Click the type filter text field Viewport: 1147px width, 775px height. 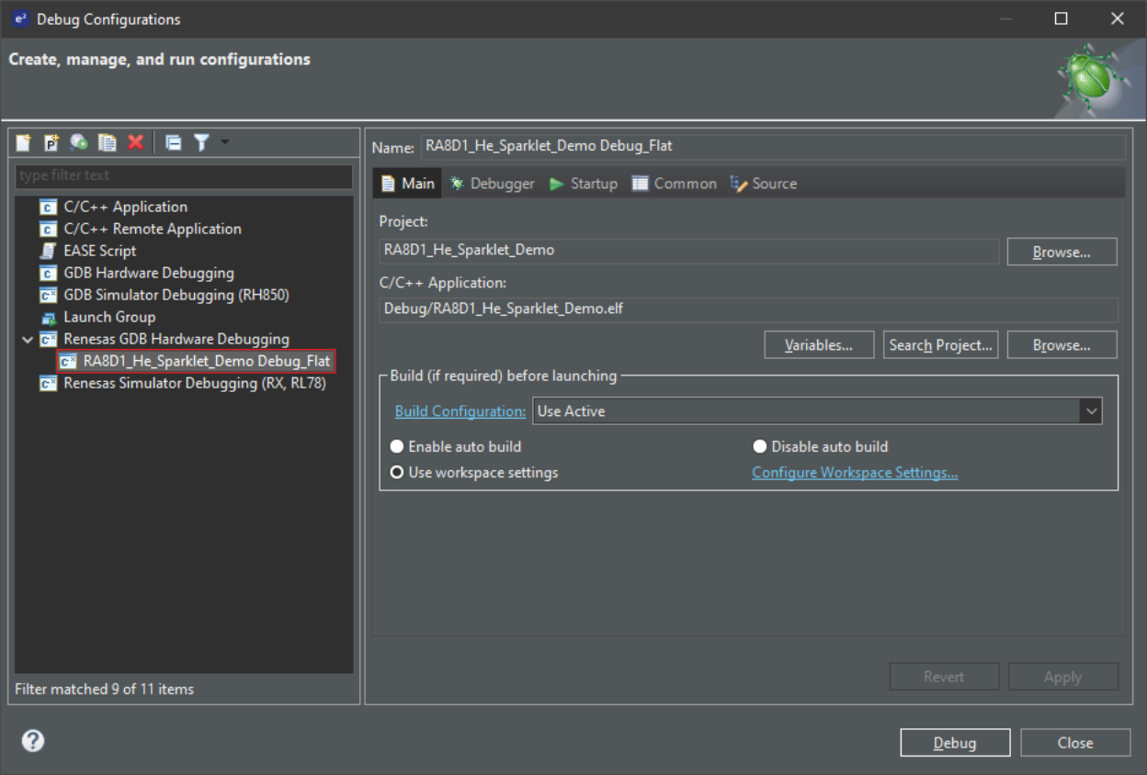(x=184, y=175)
